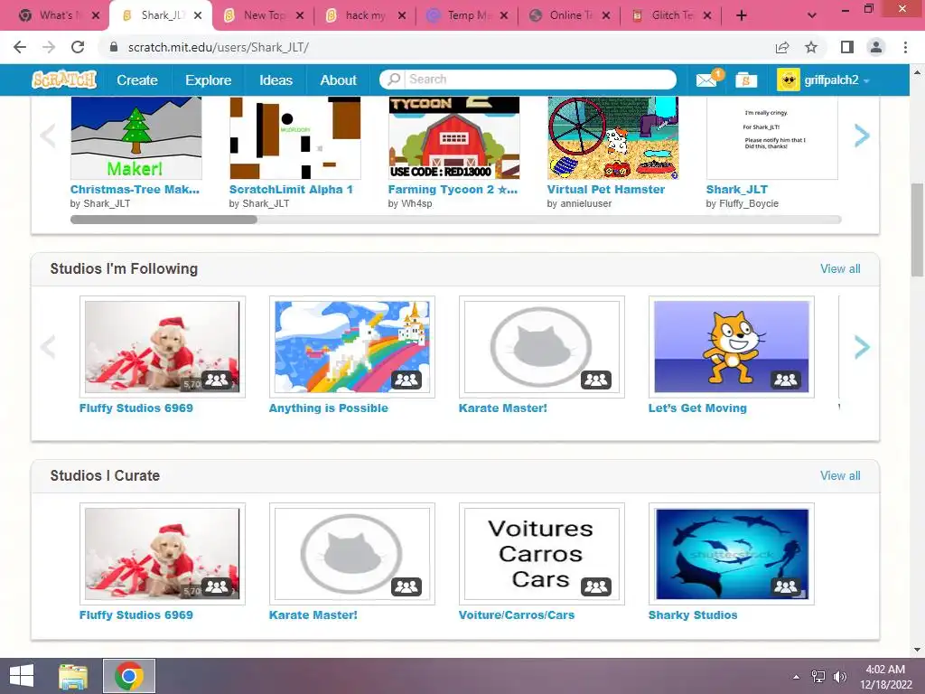Image resolution: width=925 pixels, height=694 pixels.
Task: Open the Messages envelope icon
Action: pos(706,80)
